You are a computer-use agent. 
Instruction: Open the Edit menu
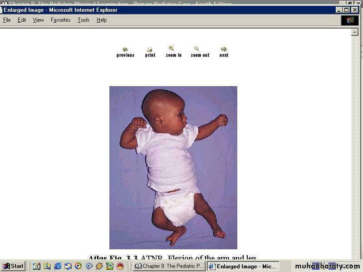[22, 20]
